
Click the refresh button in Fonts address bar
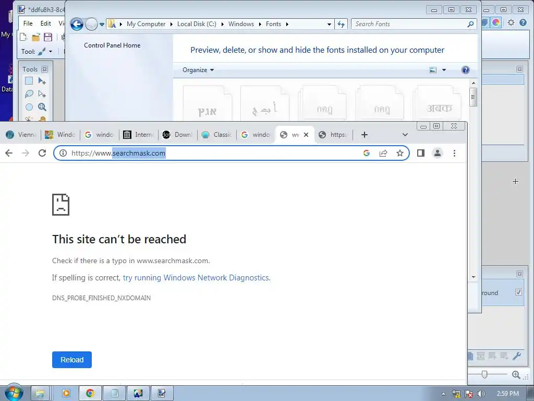341,24
